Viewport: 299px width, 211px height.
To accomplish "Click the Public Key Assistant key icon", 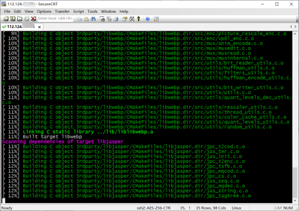I will tap(139, 19).
